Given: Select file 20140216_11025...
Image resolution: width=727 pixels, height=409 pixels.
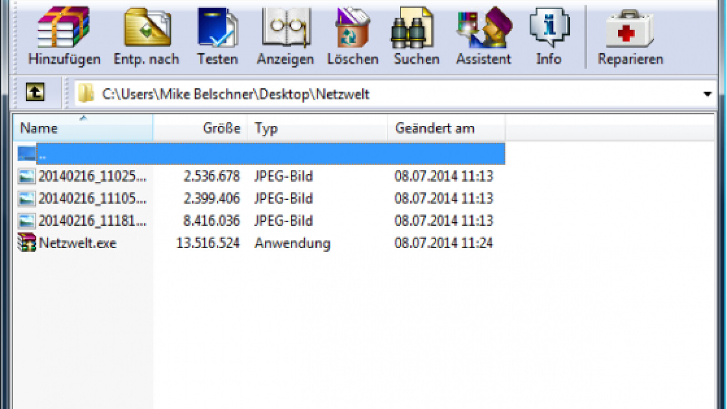Looking at the screenshot, I should 92,176.
